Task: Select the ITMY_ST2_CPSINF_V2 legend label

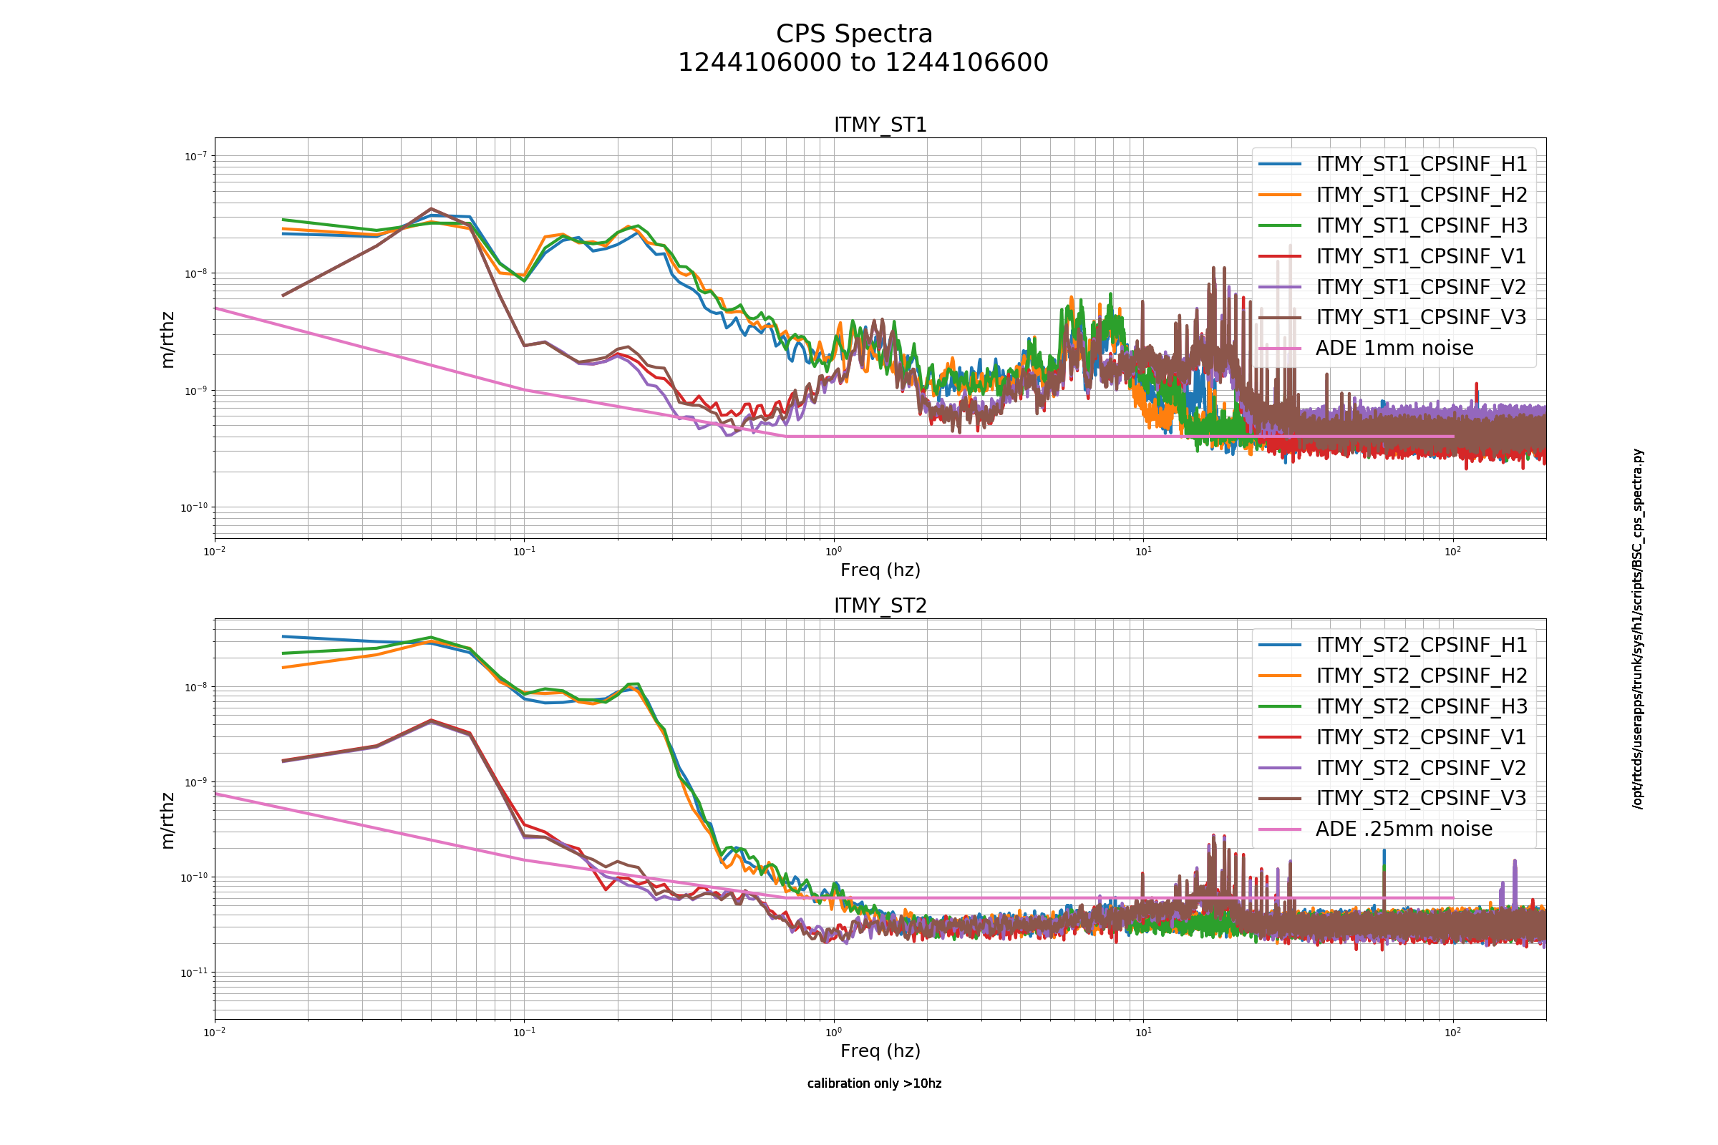Action: 1422,767
